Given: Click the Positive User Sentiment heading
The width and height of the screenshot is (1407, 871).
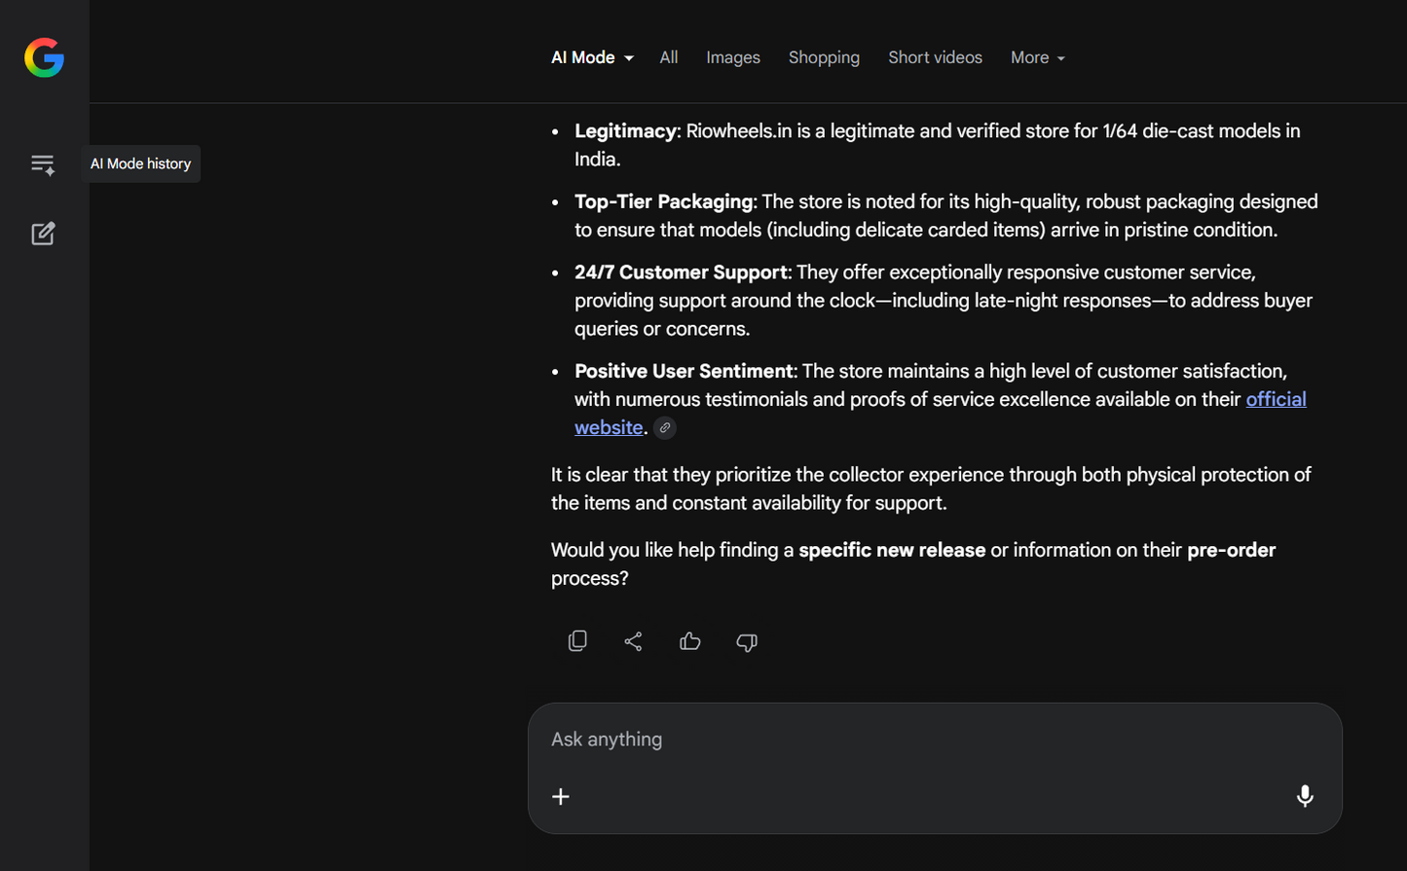Looking at the screenshot, I should (684, 371).
